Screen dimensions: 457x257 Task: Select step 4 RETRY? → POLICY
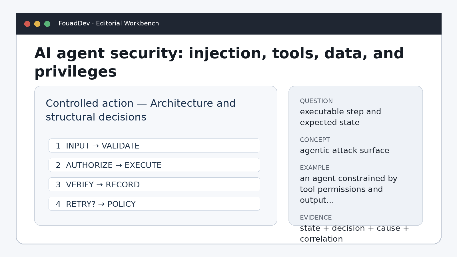click(x=154, y=204)
